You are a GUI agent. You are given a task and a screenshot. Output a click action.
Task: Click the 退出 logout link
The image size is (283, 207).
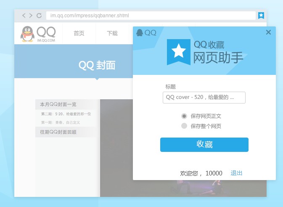[x=236, y=173]
